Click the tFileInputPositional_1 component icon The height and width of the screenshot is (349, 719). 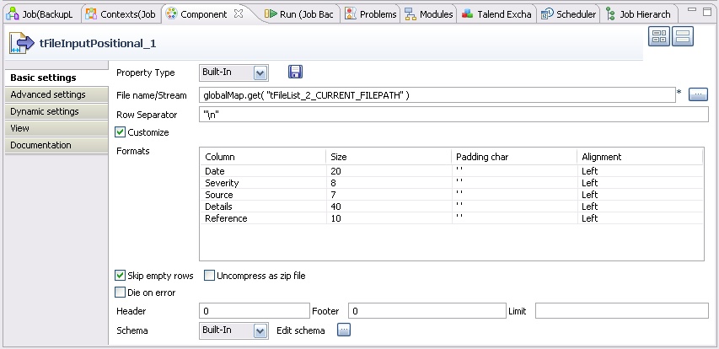coord(21,43)
